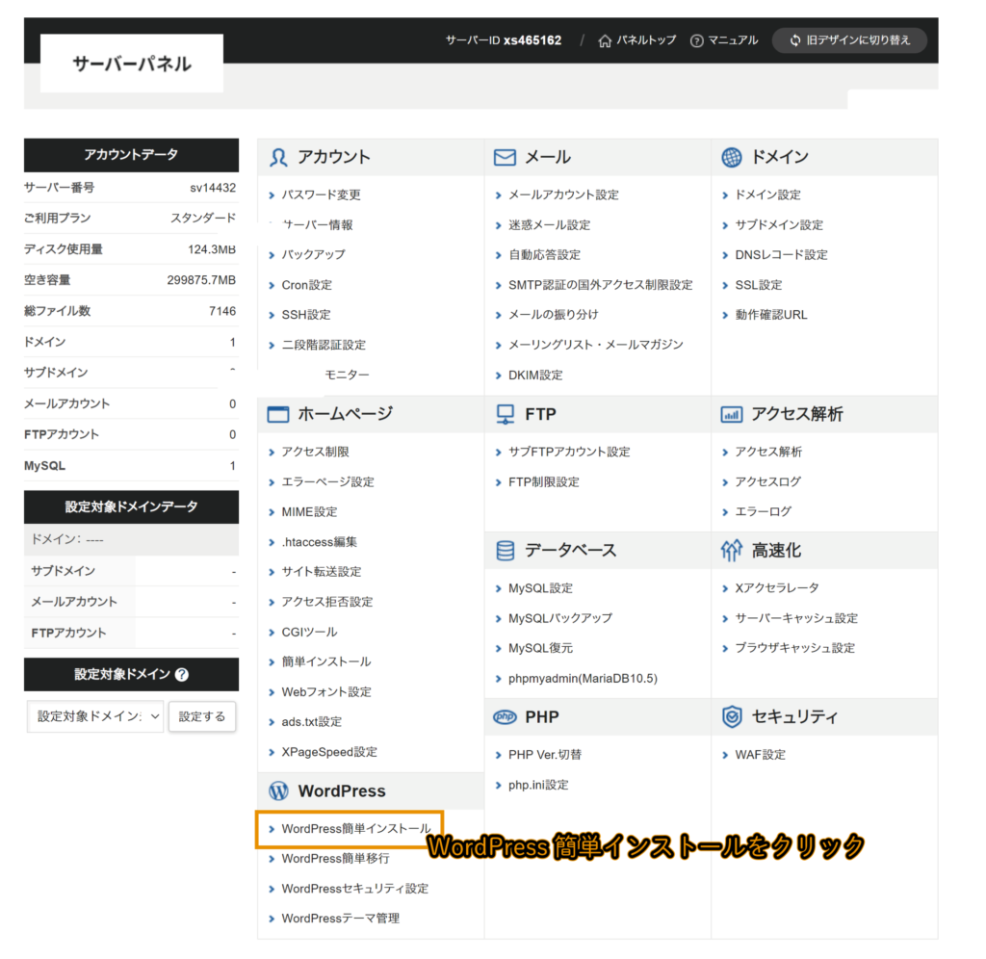Open SSL設定

[x=759, y=285]
